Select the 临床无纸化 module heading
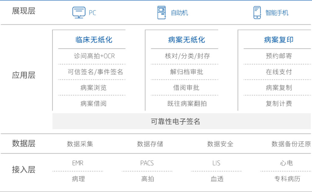312x192 pixels. pos(94,40)
